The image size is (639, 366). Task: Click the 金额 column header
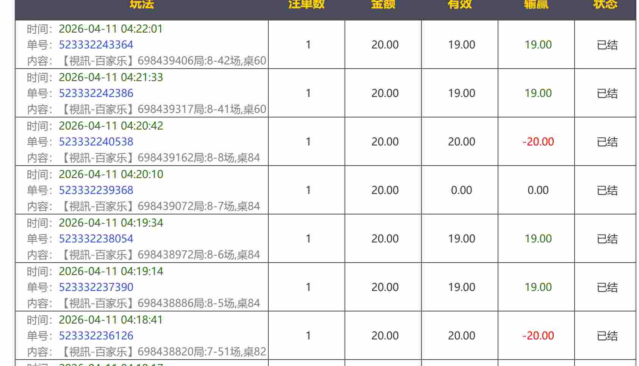pos(383,5)
